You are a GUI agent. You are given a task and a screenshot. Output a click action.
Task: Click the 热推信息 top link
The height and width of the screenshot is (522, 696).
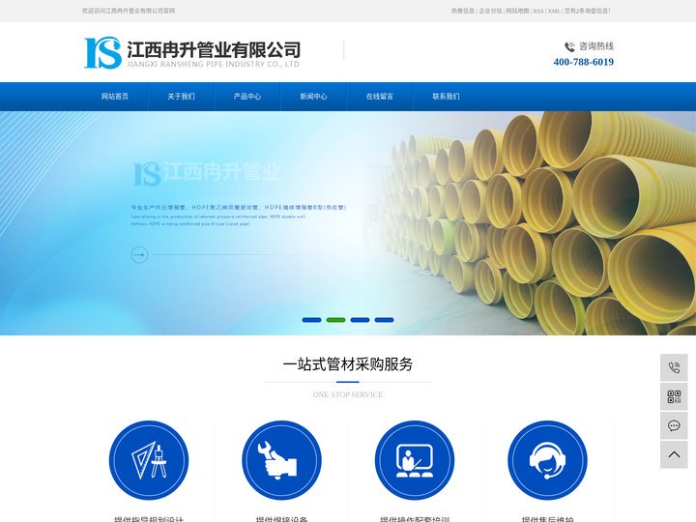[463, 11]
